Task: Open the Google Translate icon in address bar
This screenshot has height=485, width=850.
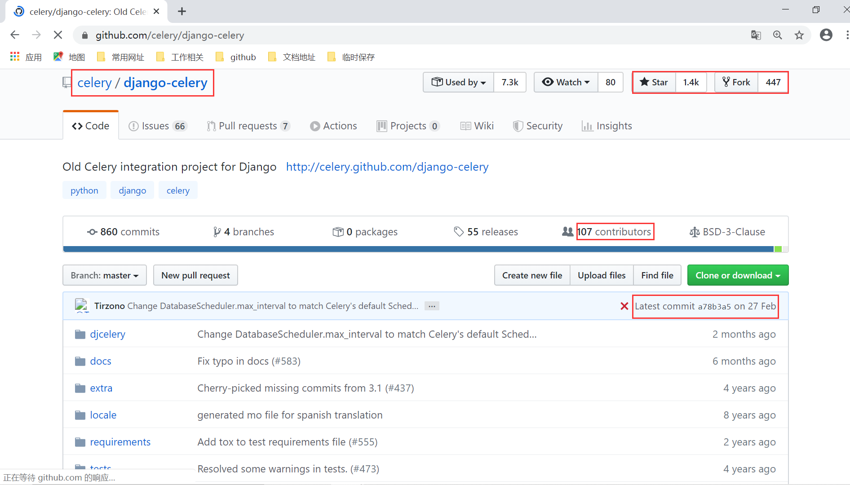Action: 756,35
